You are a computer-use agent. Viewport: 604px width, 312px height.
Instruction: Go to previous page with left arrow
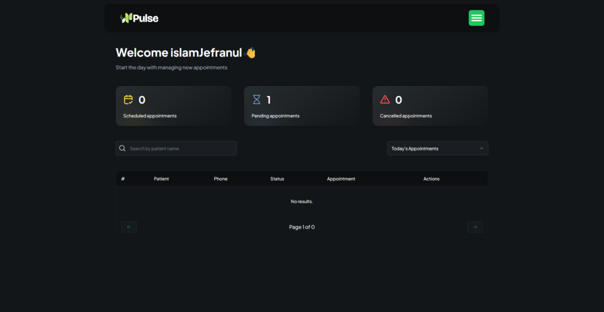tap(129, 227)
